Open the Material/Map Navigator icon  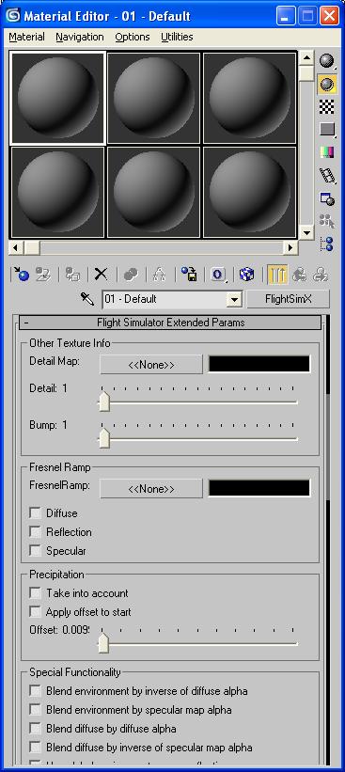pos(327,244)
